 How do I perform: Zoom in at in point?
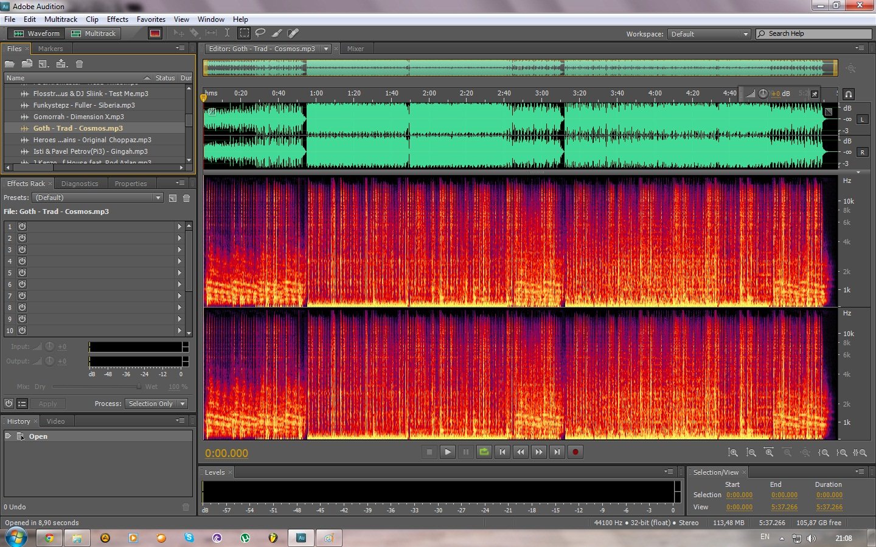pos(824,453)
